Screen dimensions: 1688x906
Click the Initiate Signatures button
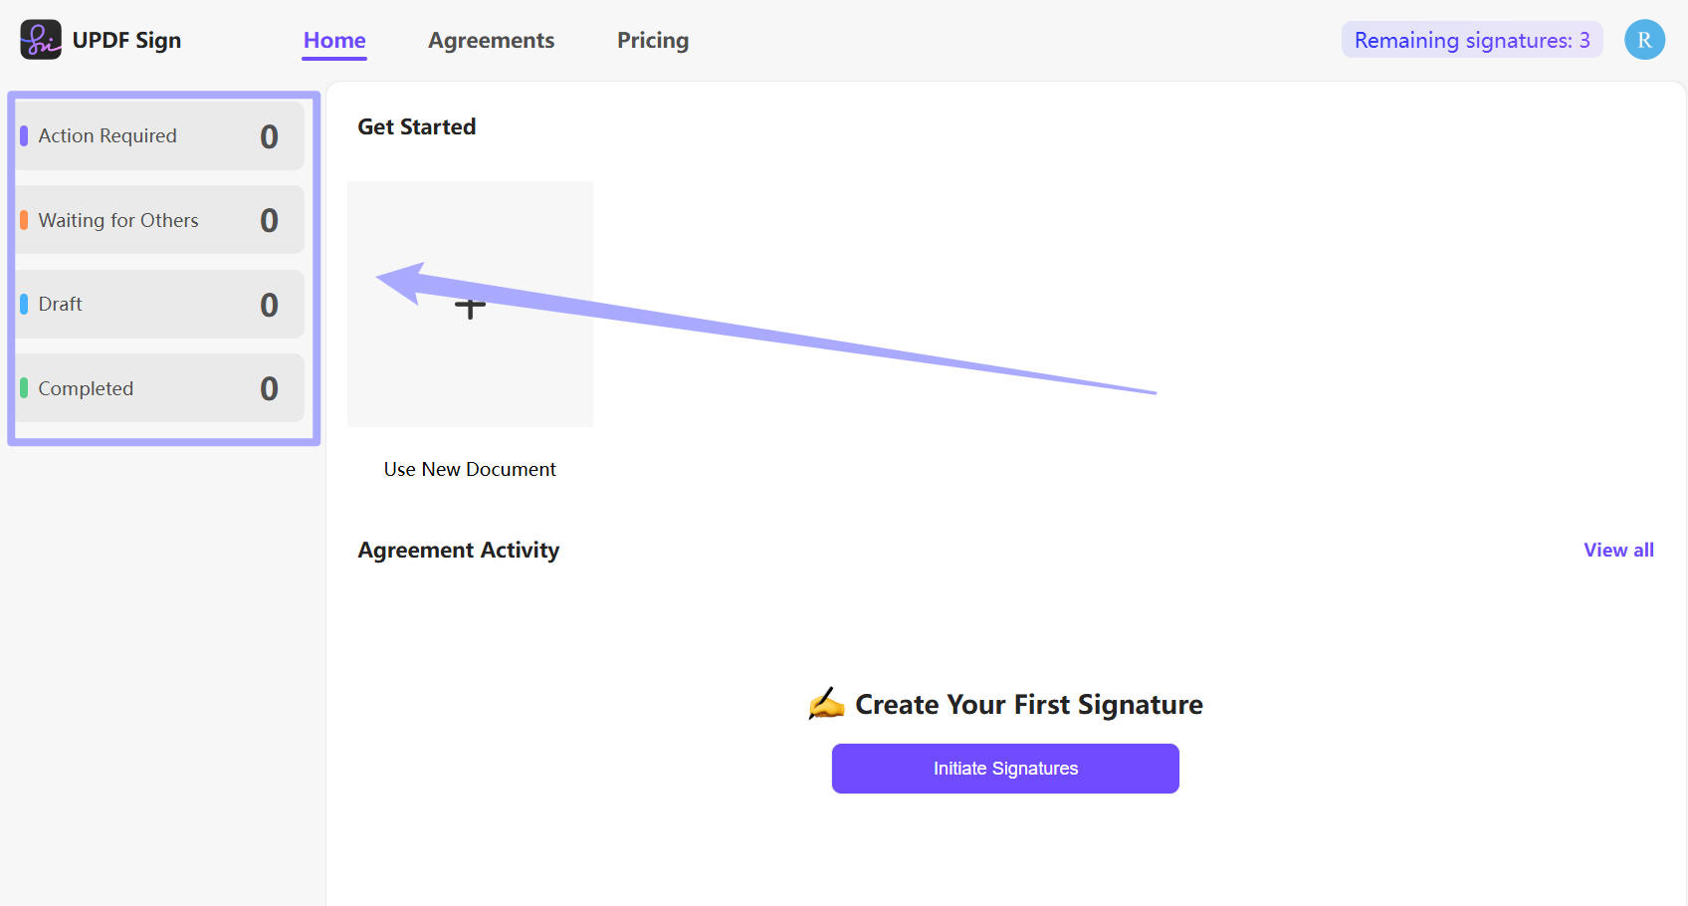(x=1004, y=768)
